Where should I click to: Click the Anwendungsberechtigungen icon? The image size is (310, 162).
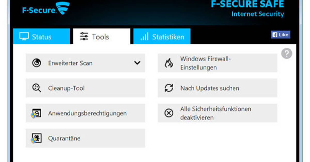click(36, 113)
